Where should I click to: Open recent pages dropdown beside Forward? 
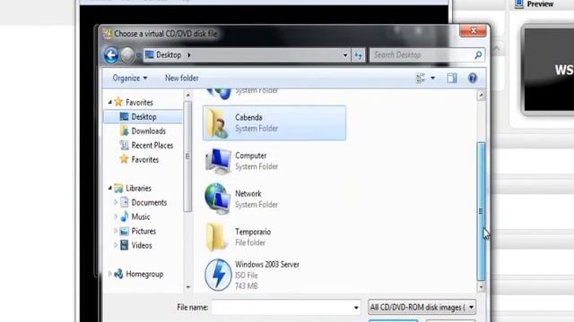pyautogui.click(x=138, y=55)
